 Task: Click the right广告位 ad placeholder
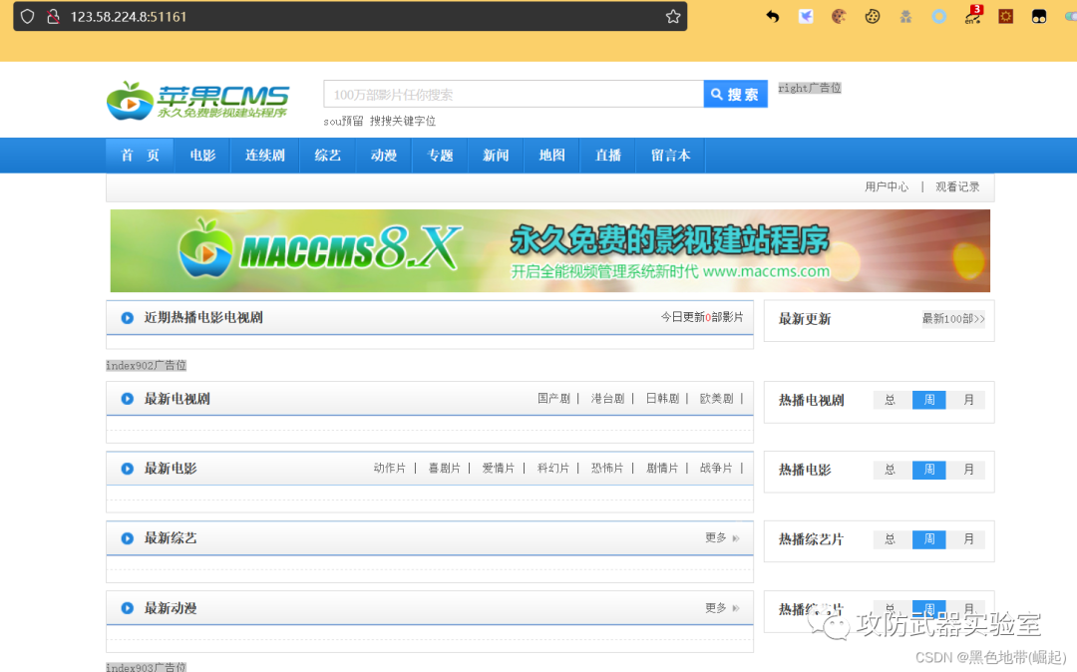coord(810,88)
